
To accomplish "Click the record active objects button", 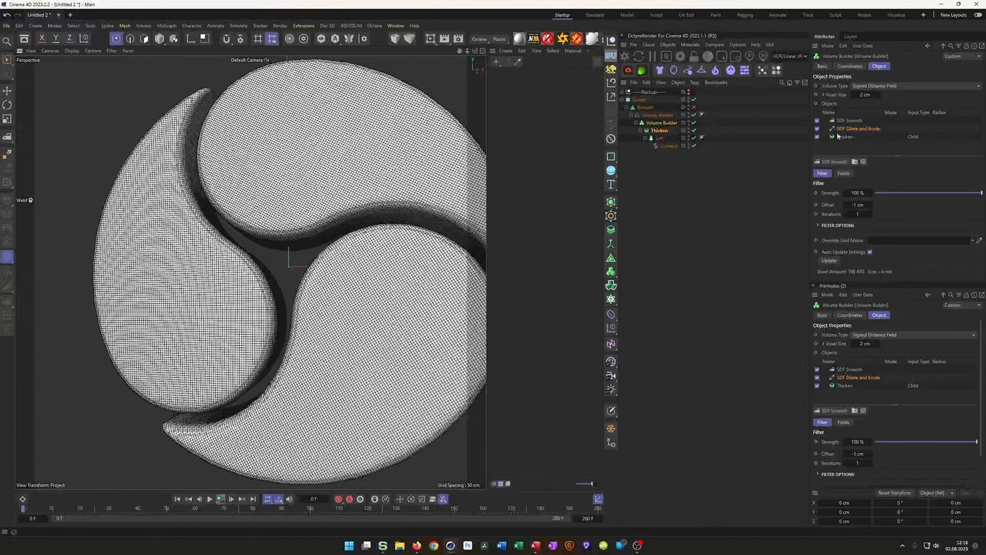I will click(x=339, y=500).
